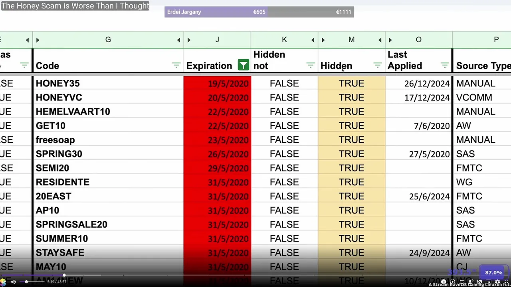This screenshot has width=511, height=287.
Task: Select the VCOMM source type cell
Action: [x=482, y=98]
